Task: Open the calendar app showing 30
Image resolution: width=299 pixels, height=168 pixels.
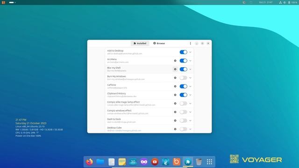Action: click(x=133, y=162)
